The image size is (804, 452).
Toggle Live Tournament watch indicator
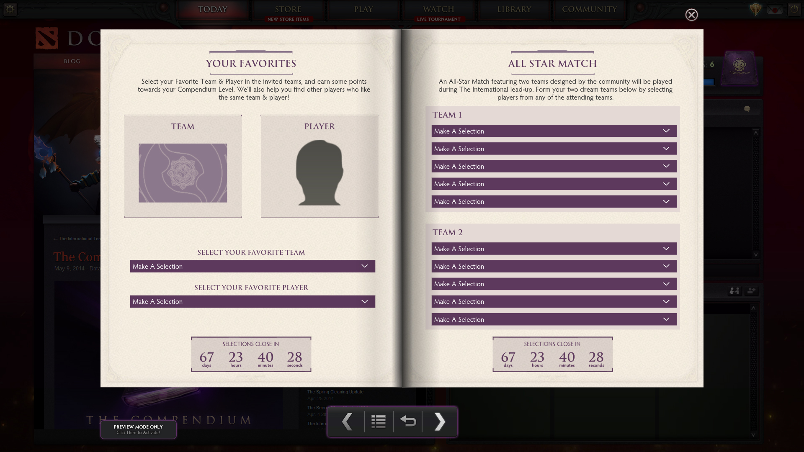pos(438,19)
